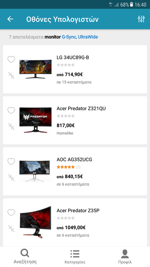Tap the back arrow in header
This screenshot has height=267, width=150.
pyautogui.click(x=10, y=19)
